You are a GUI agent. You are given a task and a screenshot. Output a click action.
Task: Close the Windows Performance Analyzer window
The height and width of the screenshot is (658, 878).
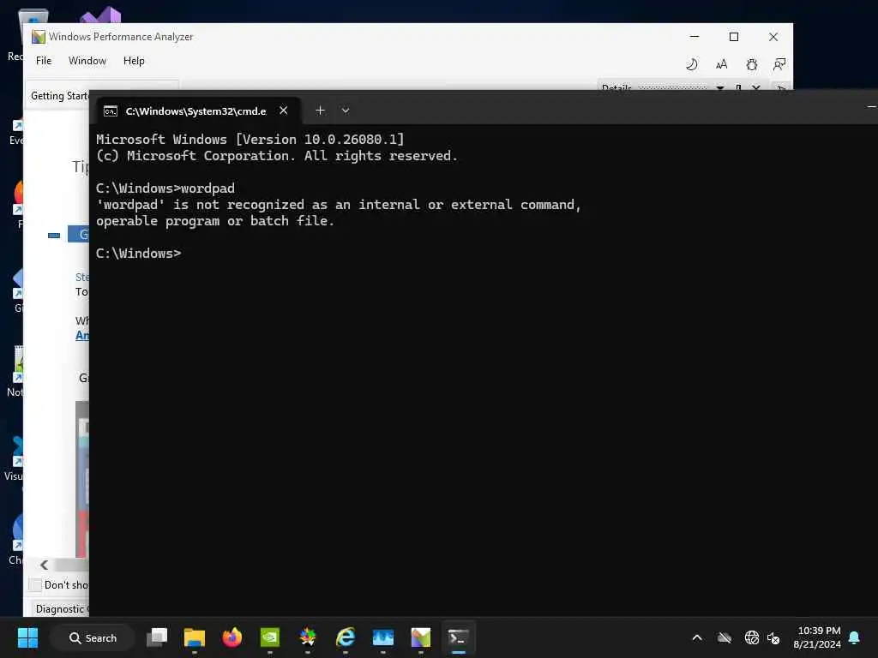[773, 36]
